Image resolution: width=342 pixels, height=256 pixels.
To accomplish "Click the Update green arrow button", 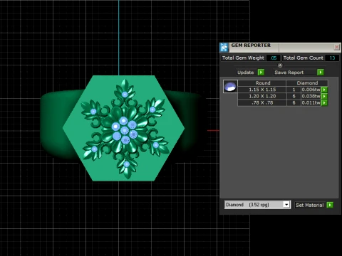I will [x=261, y=73].
